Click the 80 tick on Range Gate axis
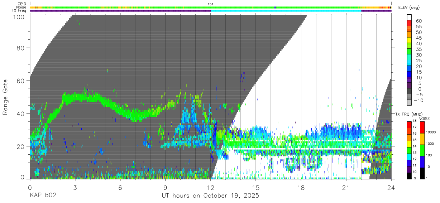 click(20, 48)
